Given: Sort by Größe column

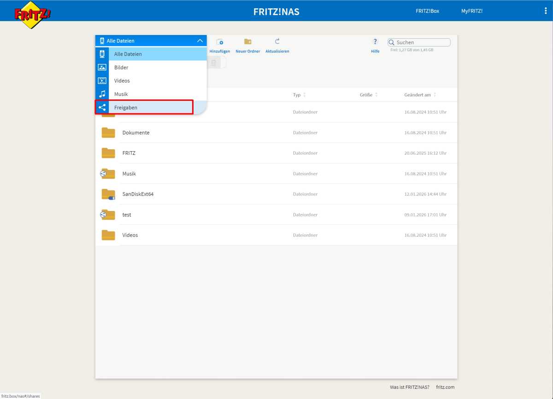Looking at the screenshot, I should pos(369,95).
